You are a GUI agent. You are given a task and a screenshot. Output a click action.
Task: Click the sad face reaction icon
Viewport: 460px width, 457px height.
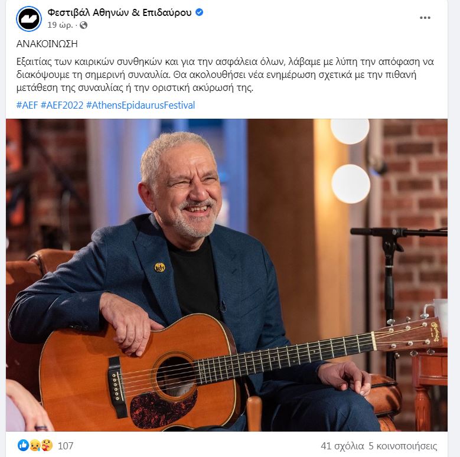[x=35, y=446]
